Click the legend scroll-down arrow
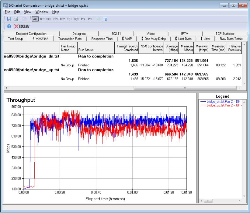250x213 pixels. click(x=244, y=196)
